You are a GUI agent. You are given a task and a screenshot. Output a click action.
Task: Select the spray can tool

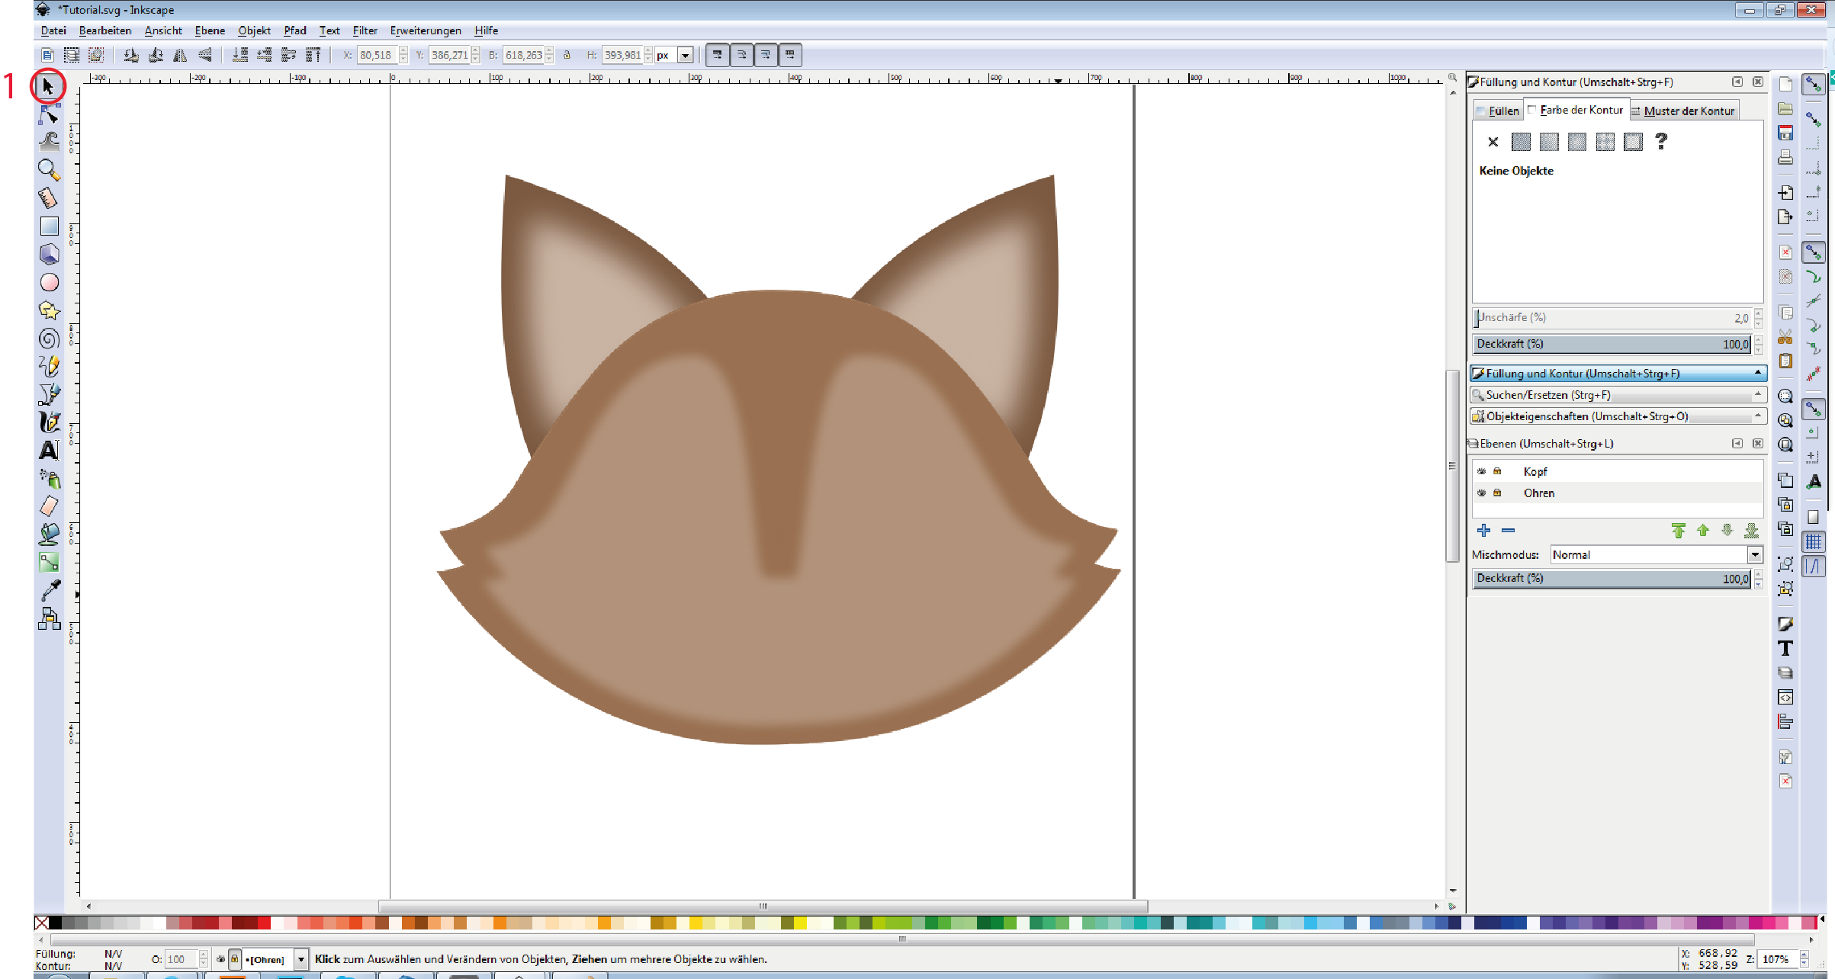coord(49,478)
